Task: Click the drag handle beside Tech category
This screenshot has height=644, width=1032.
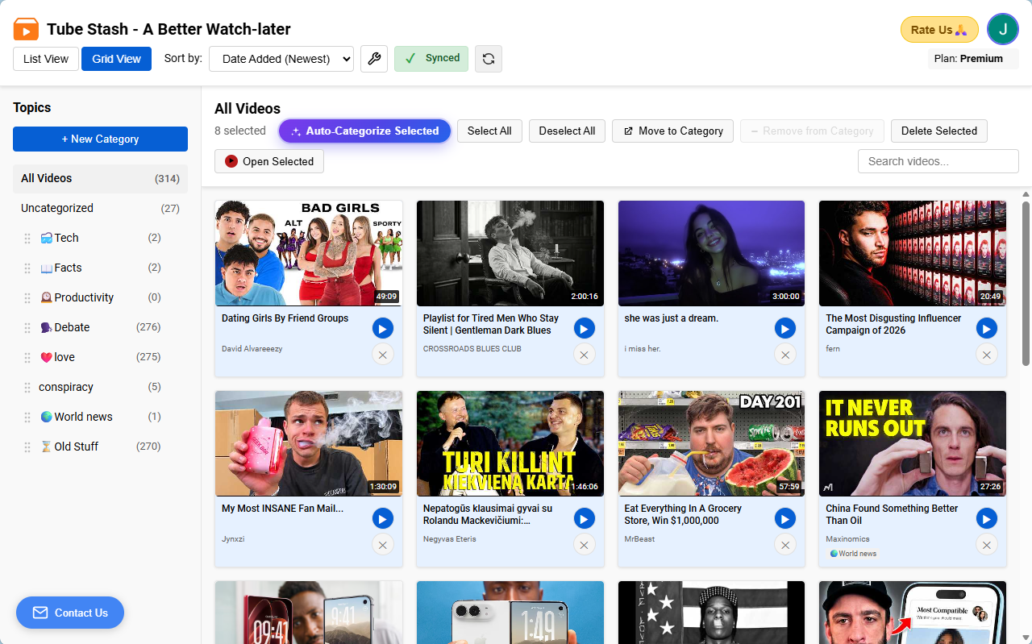Action: coord(27,239)
